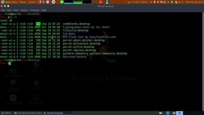
Task: Click the red terminal icon in top panel
Action: pyautogui.click(x=101, y=2)
